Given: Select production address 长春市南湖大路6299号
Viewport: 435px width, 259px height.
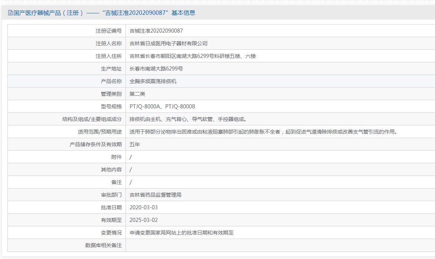Looking at the screenshot, I should [x=156, y=69].
